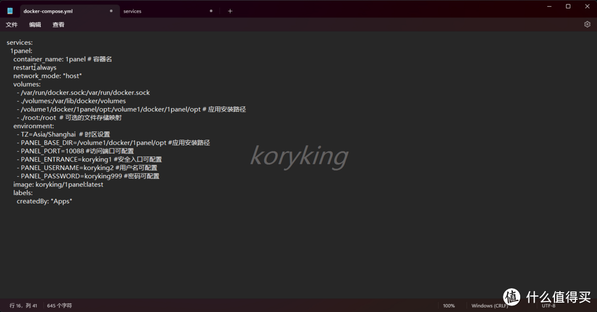Click the /volume1/docker/1panel/opt volume mapping line

point(131,109)
